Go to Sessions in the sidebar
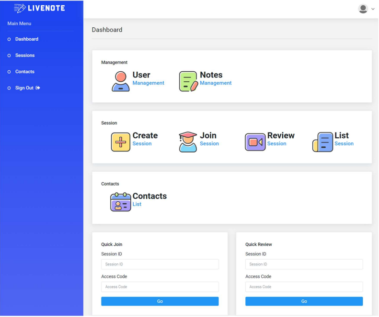379x317 pixels. pos(25,55)
